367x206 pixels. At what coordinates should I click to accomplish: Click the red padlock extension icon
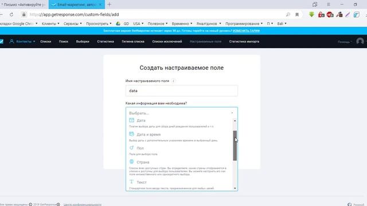[x=321, y=14]
